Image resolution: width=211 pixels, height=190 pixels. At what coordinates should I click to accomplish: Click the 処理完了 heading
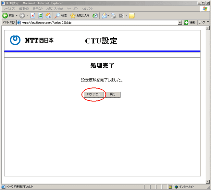pos(102,65)
